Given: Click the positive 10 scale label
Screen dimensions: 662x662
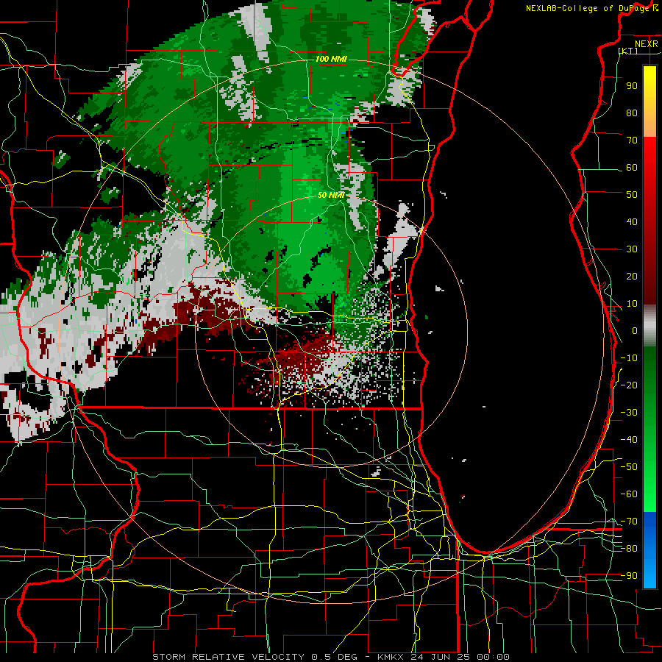Looking at the screenshot, I should (x=632, y=304).
